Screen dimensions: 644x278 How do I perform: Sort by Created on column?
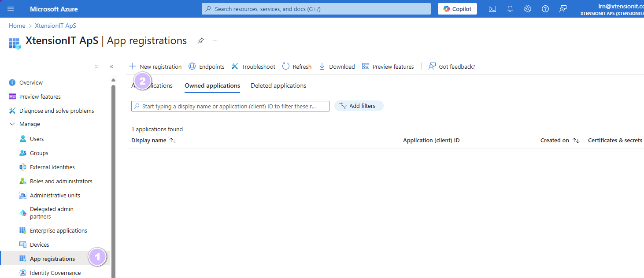(576, 141)
